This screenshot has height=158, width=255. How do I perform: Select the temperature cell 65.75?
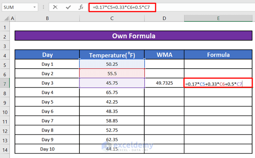coord(112,92)
